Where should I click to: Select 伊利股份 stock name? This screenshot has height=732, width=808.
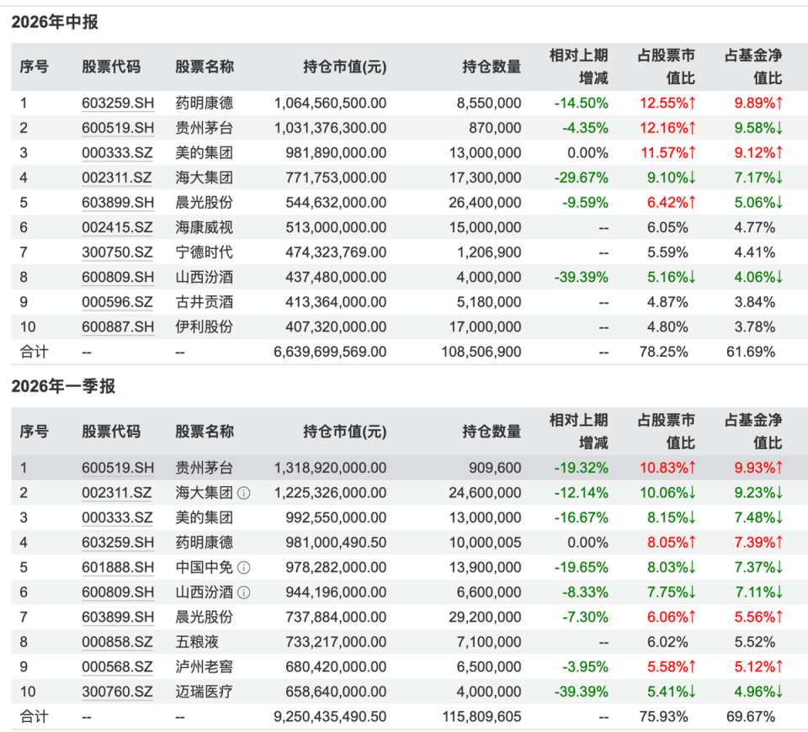point(204,327)
